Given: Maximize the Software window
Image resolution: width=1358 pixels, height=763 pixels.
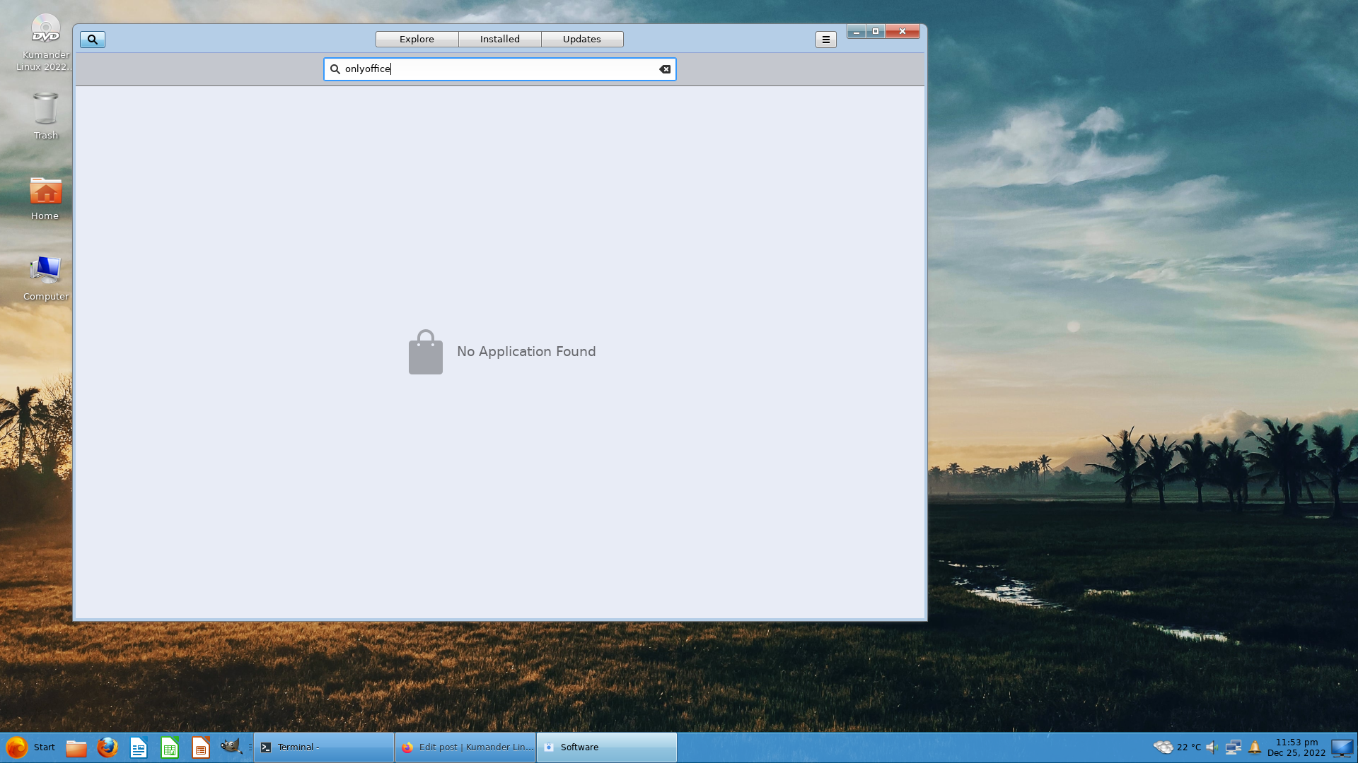Looking at the screenshot, I should (876, 31).
